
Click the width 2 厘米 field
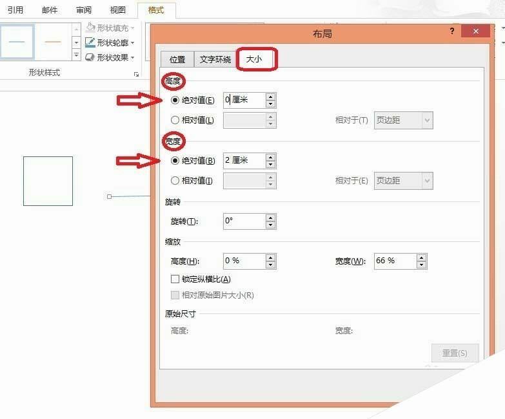point(244,160)
